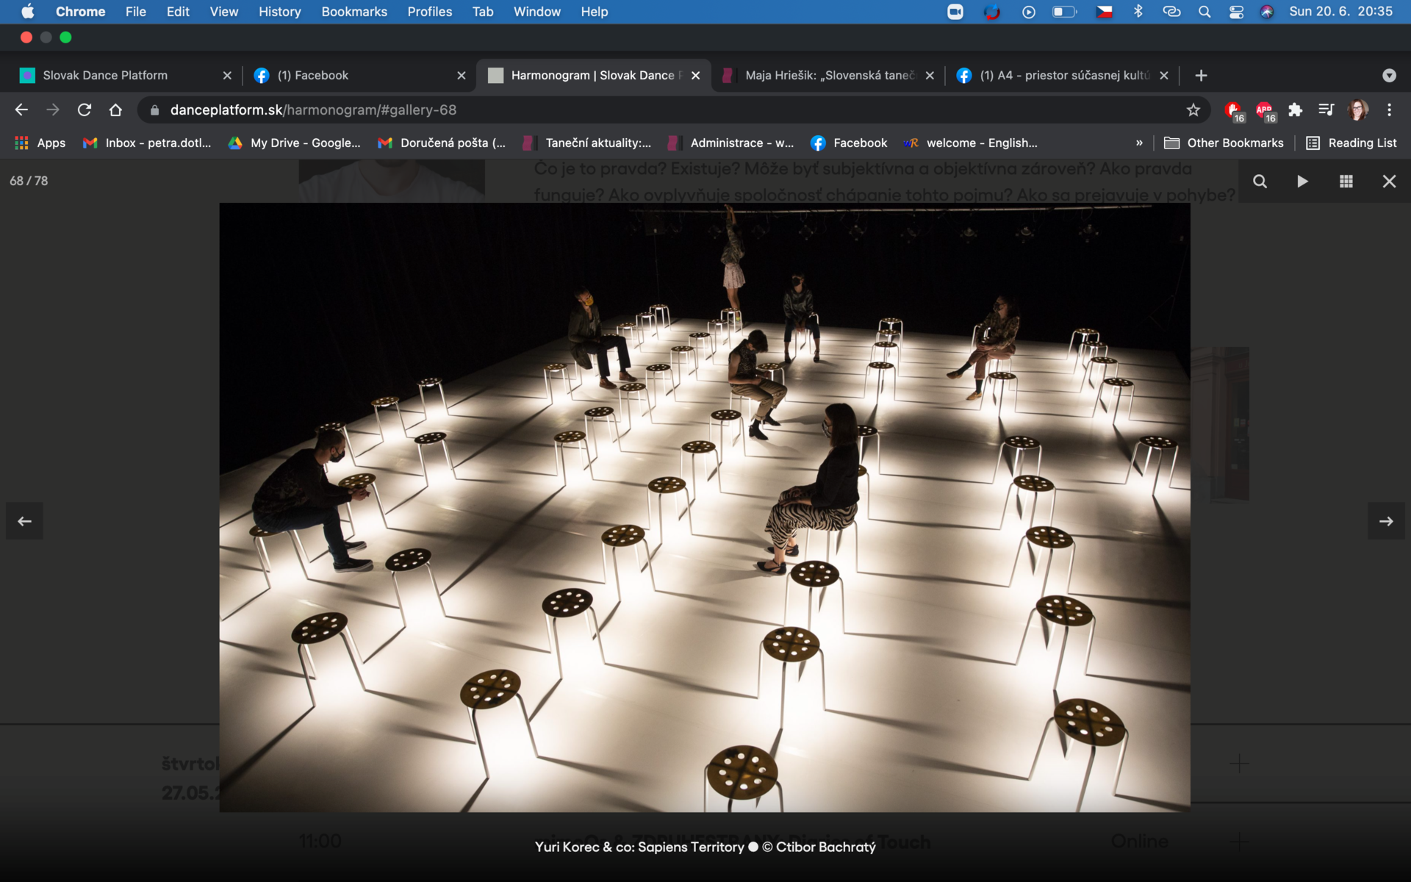Click the ABP adblock extension icon
The height and width of the screenshot is (882, 1411).
(x=1265, y=111)
